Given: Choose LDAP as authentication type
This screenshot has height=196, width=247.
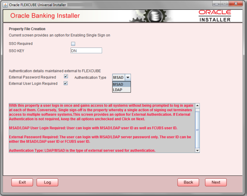Looking at the screenshot, I should [117, 90].
